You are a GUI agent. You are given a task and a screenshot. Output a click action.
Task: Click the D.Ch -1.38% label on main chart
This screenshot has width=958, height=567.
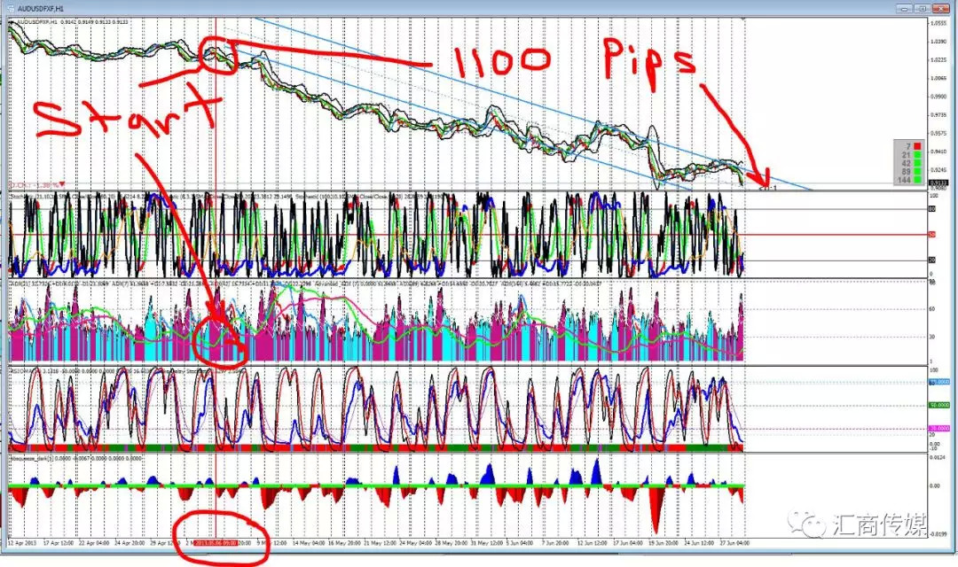[x=36, y=184]
